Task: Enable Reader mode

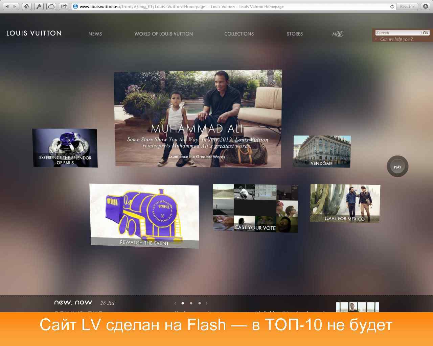Action: tap(406, 6)
